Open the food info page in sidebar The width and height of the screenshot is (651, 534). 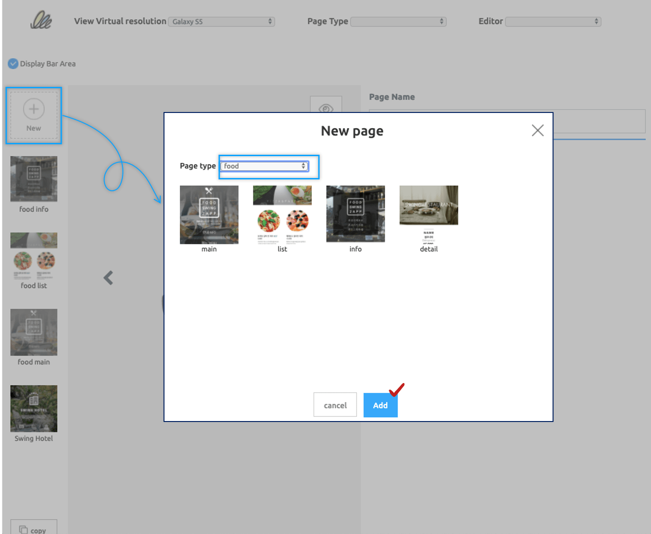tap(34, 179)
